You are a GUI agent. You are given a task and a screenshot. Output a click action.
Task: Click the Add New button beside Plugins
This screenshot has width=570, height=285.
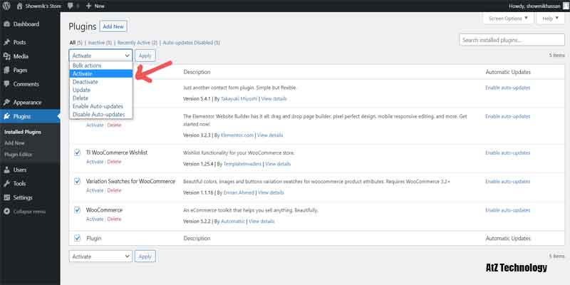pyautogui.click(x=113, y=26)
